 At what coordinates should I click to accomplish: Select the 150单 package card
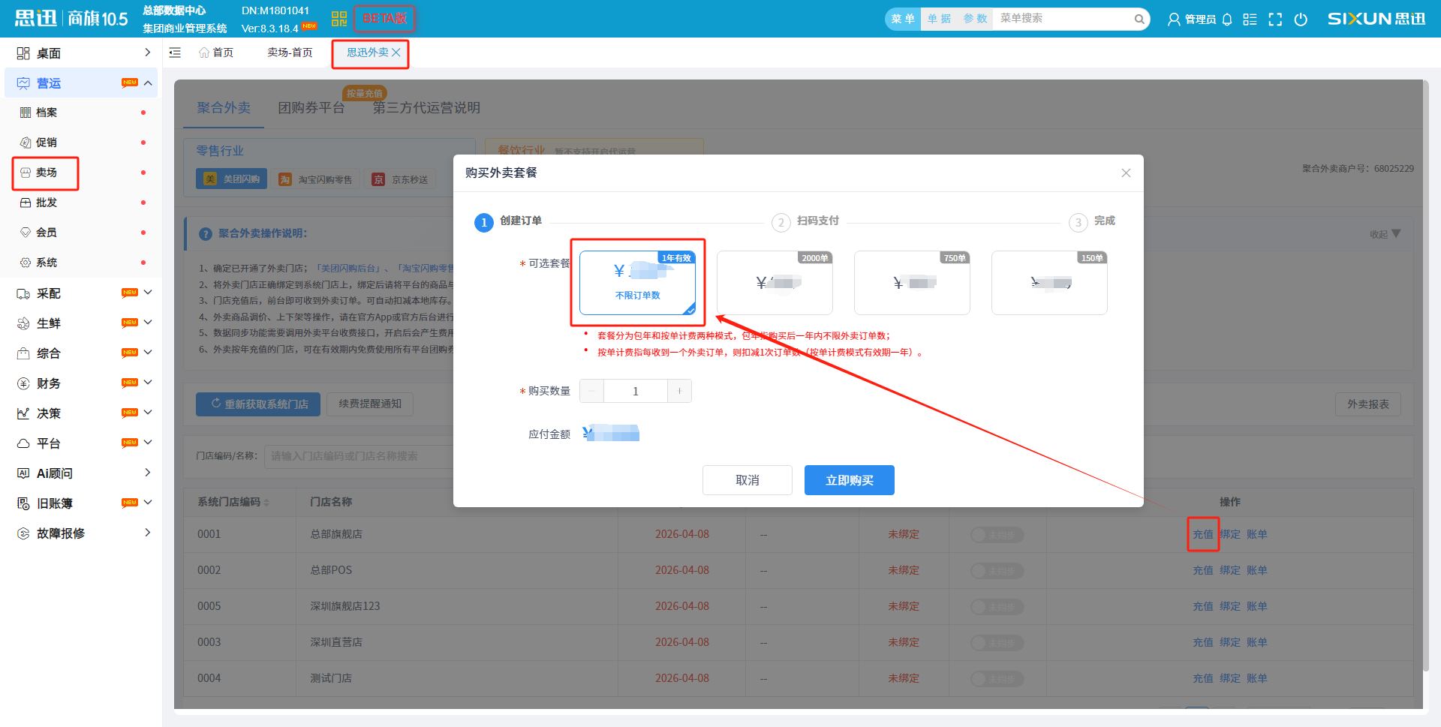pos(1049,283)
